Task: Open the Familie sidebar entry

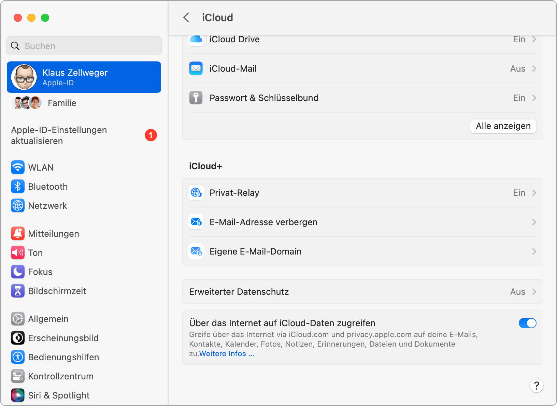Action: (x=84, y=103)
